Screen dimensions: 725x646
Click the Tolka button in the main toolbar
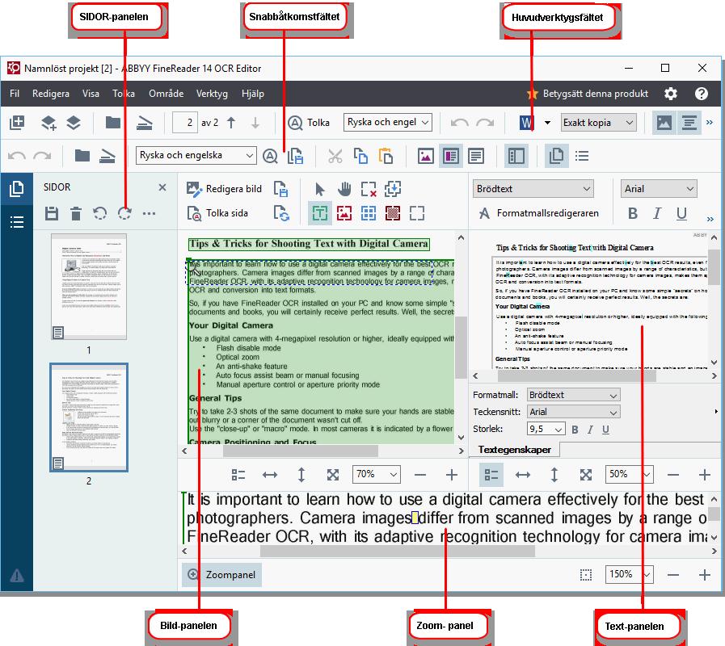point(309,123)
